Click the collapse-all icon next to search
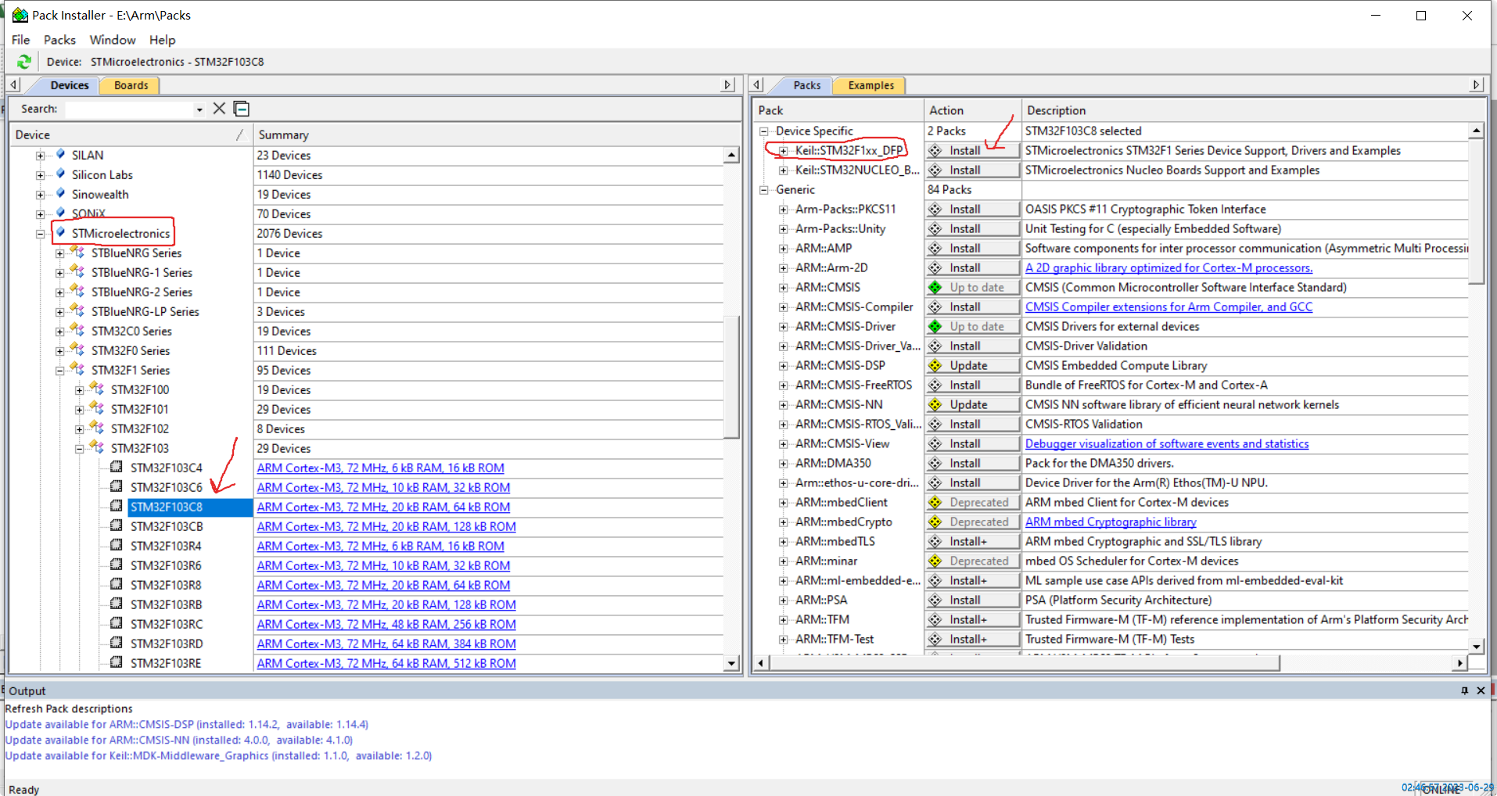This screenshot has height=796, width=1497. coord(242,109)
